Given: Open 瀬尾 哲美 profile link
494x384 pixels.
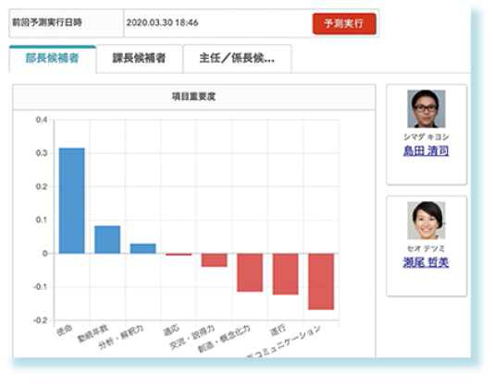Looking at the screenshot, I should pyautogui.click(x=426, y=262).
